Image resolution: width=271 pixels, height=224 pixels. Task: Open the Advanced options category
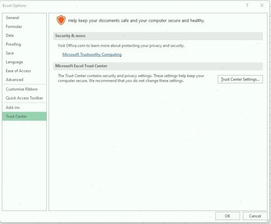pyautogui.click(x=24, y=80)
